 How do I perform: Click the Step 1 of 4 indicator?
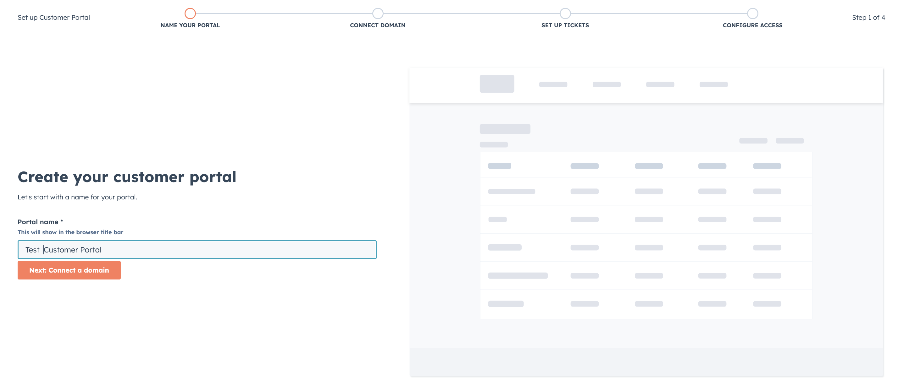click(x=869, y=17)
